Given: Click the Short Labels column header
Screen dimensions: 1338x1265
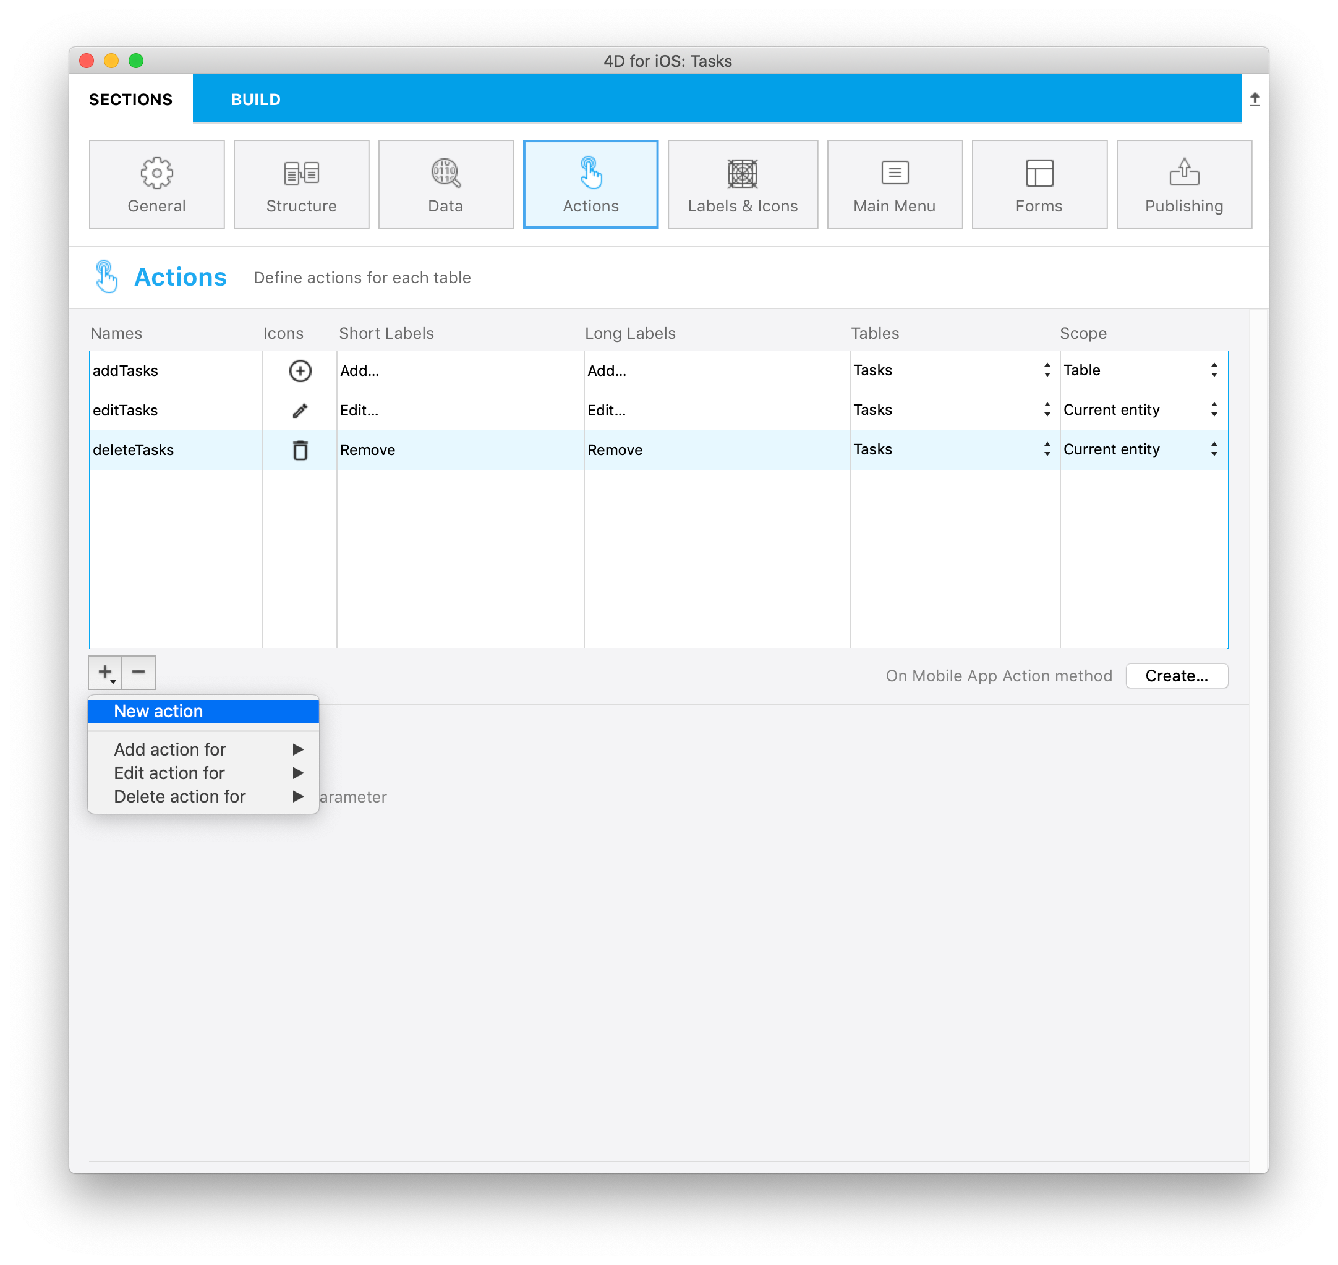Looking at the screenshot, I should pyautogui.click(x=386, y=333).
